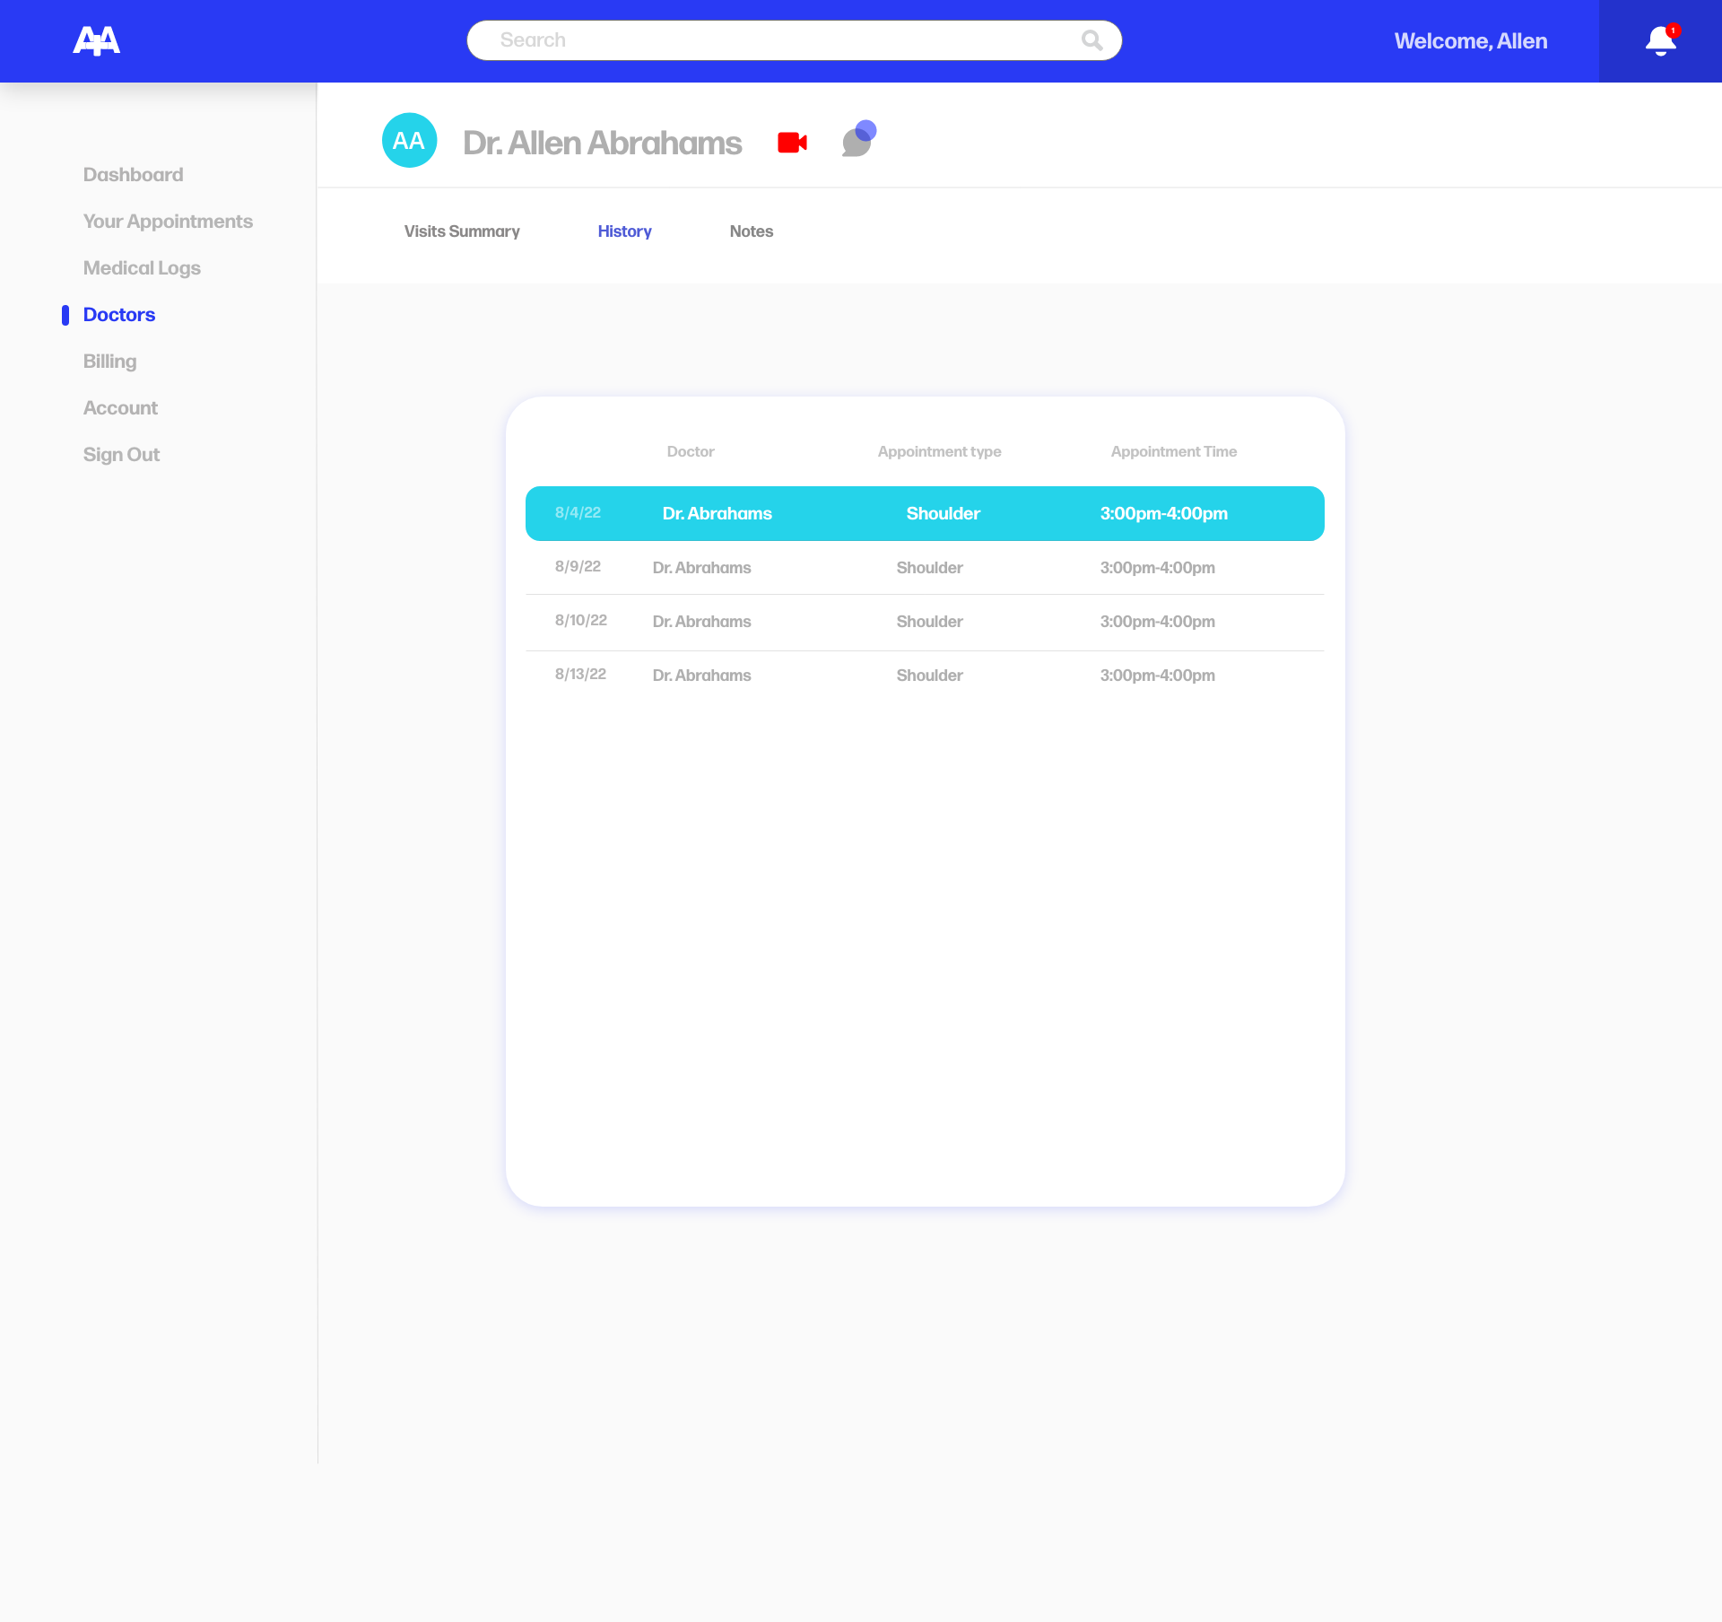The width and height of the screenshot is (1722, 1622).
Task: Open Your Appointments page
Action: (x=168, y=222)
